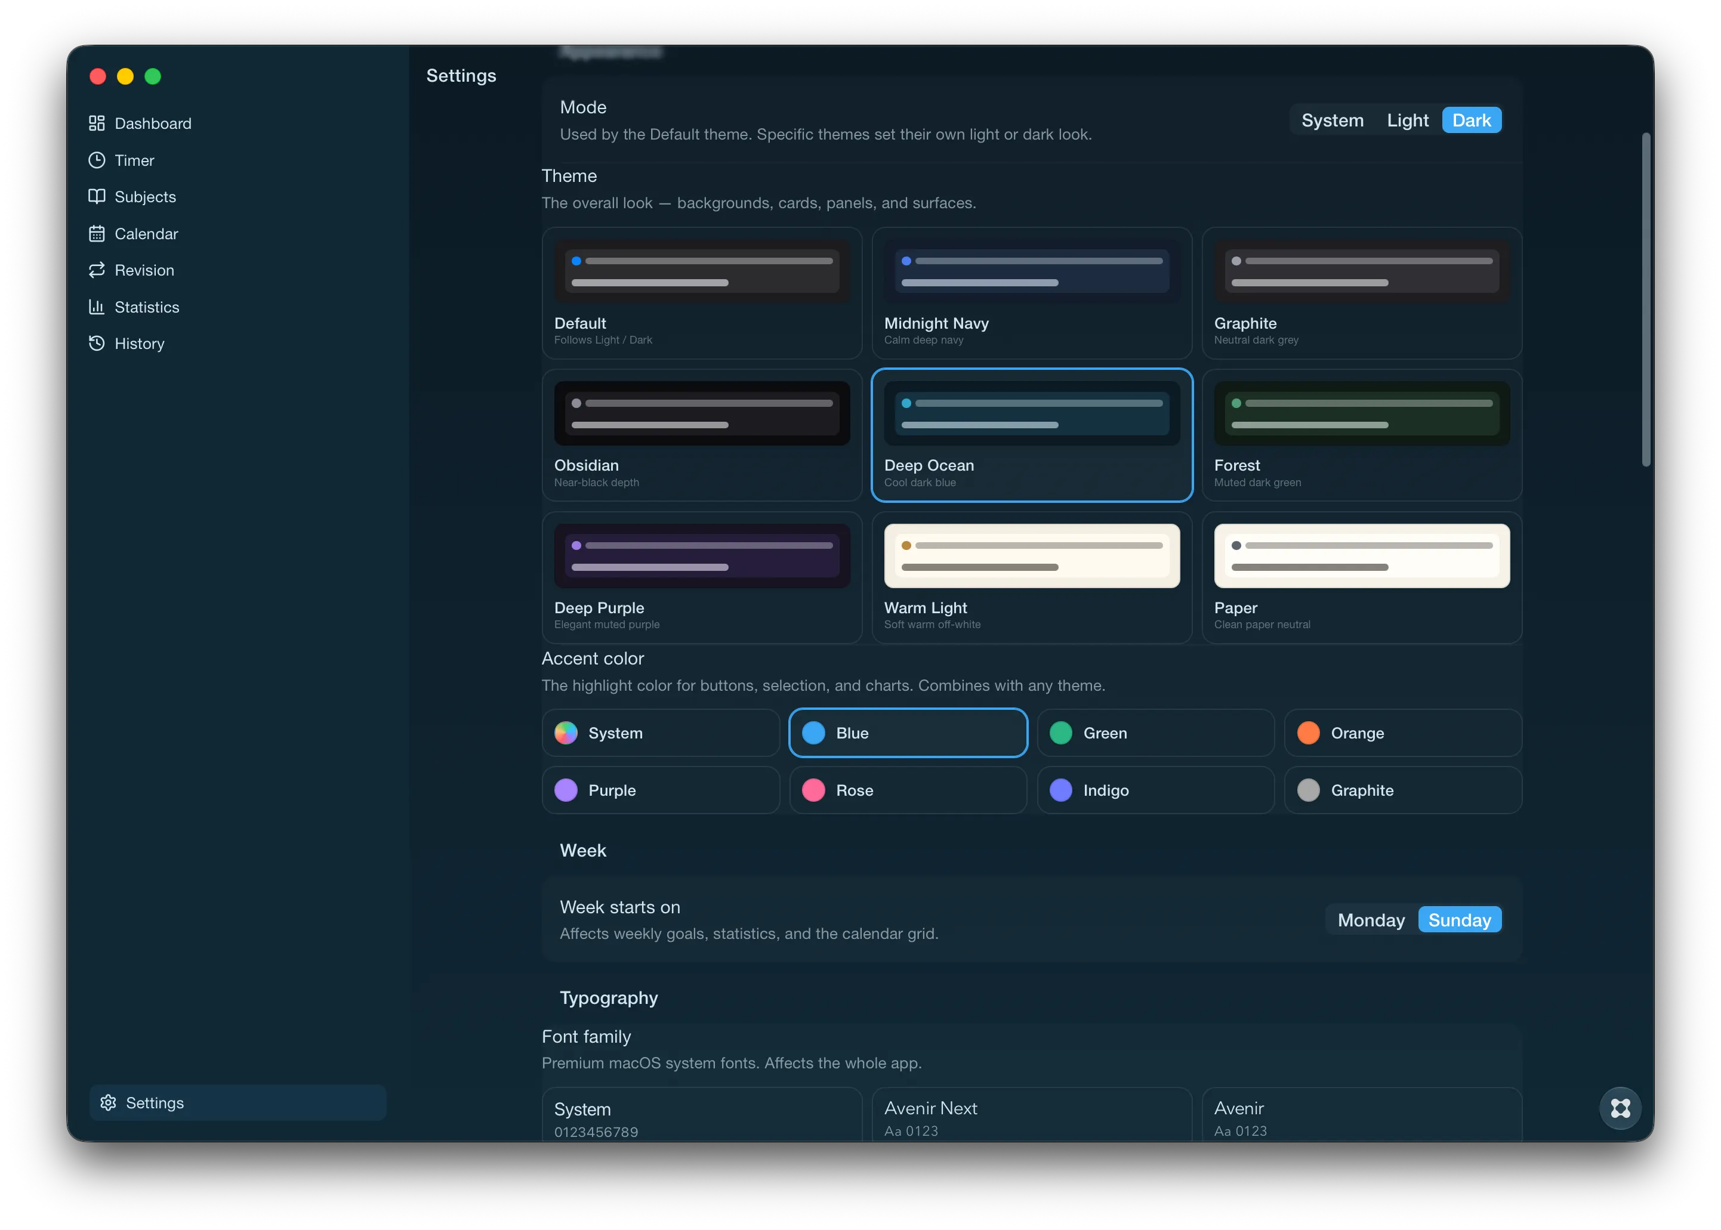Viewport: 1721px width, 1230px height.
Task: Pick the Graphite accent color
Action: [1403, 790]
